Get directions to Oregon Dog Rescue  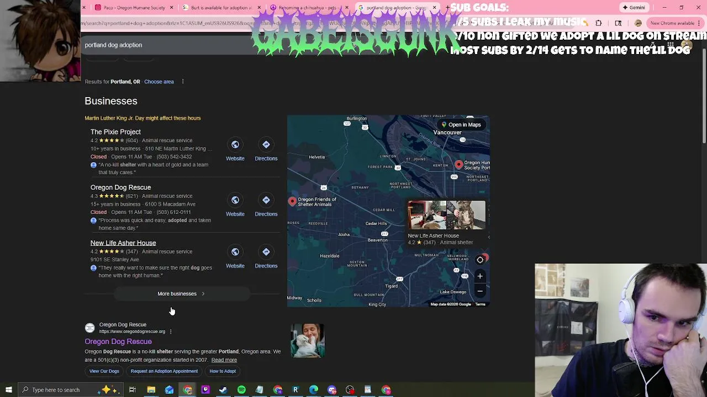pyautogui.click(x=266, y=200)
